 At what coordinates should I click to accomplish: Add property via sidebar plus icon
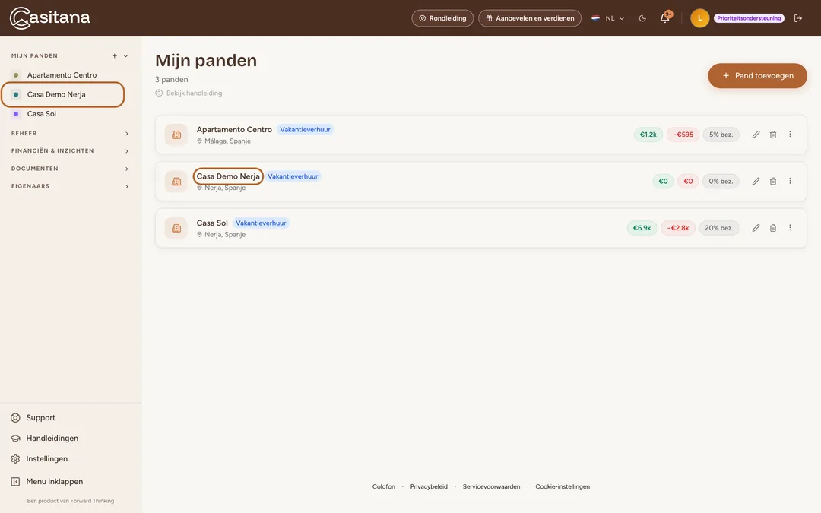point(114,56)
